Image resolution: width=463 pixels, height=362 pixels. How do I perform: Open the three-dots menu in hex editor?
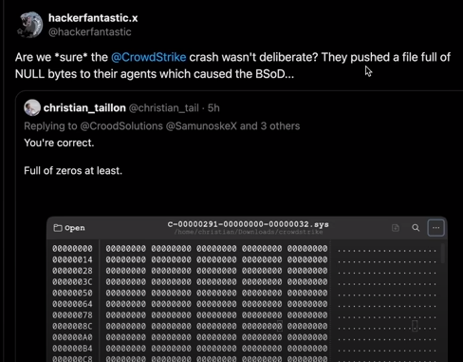coord(435,228)
